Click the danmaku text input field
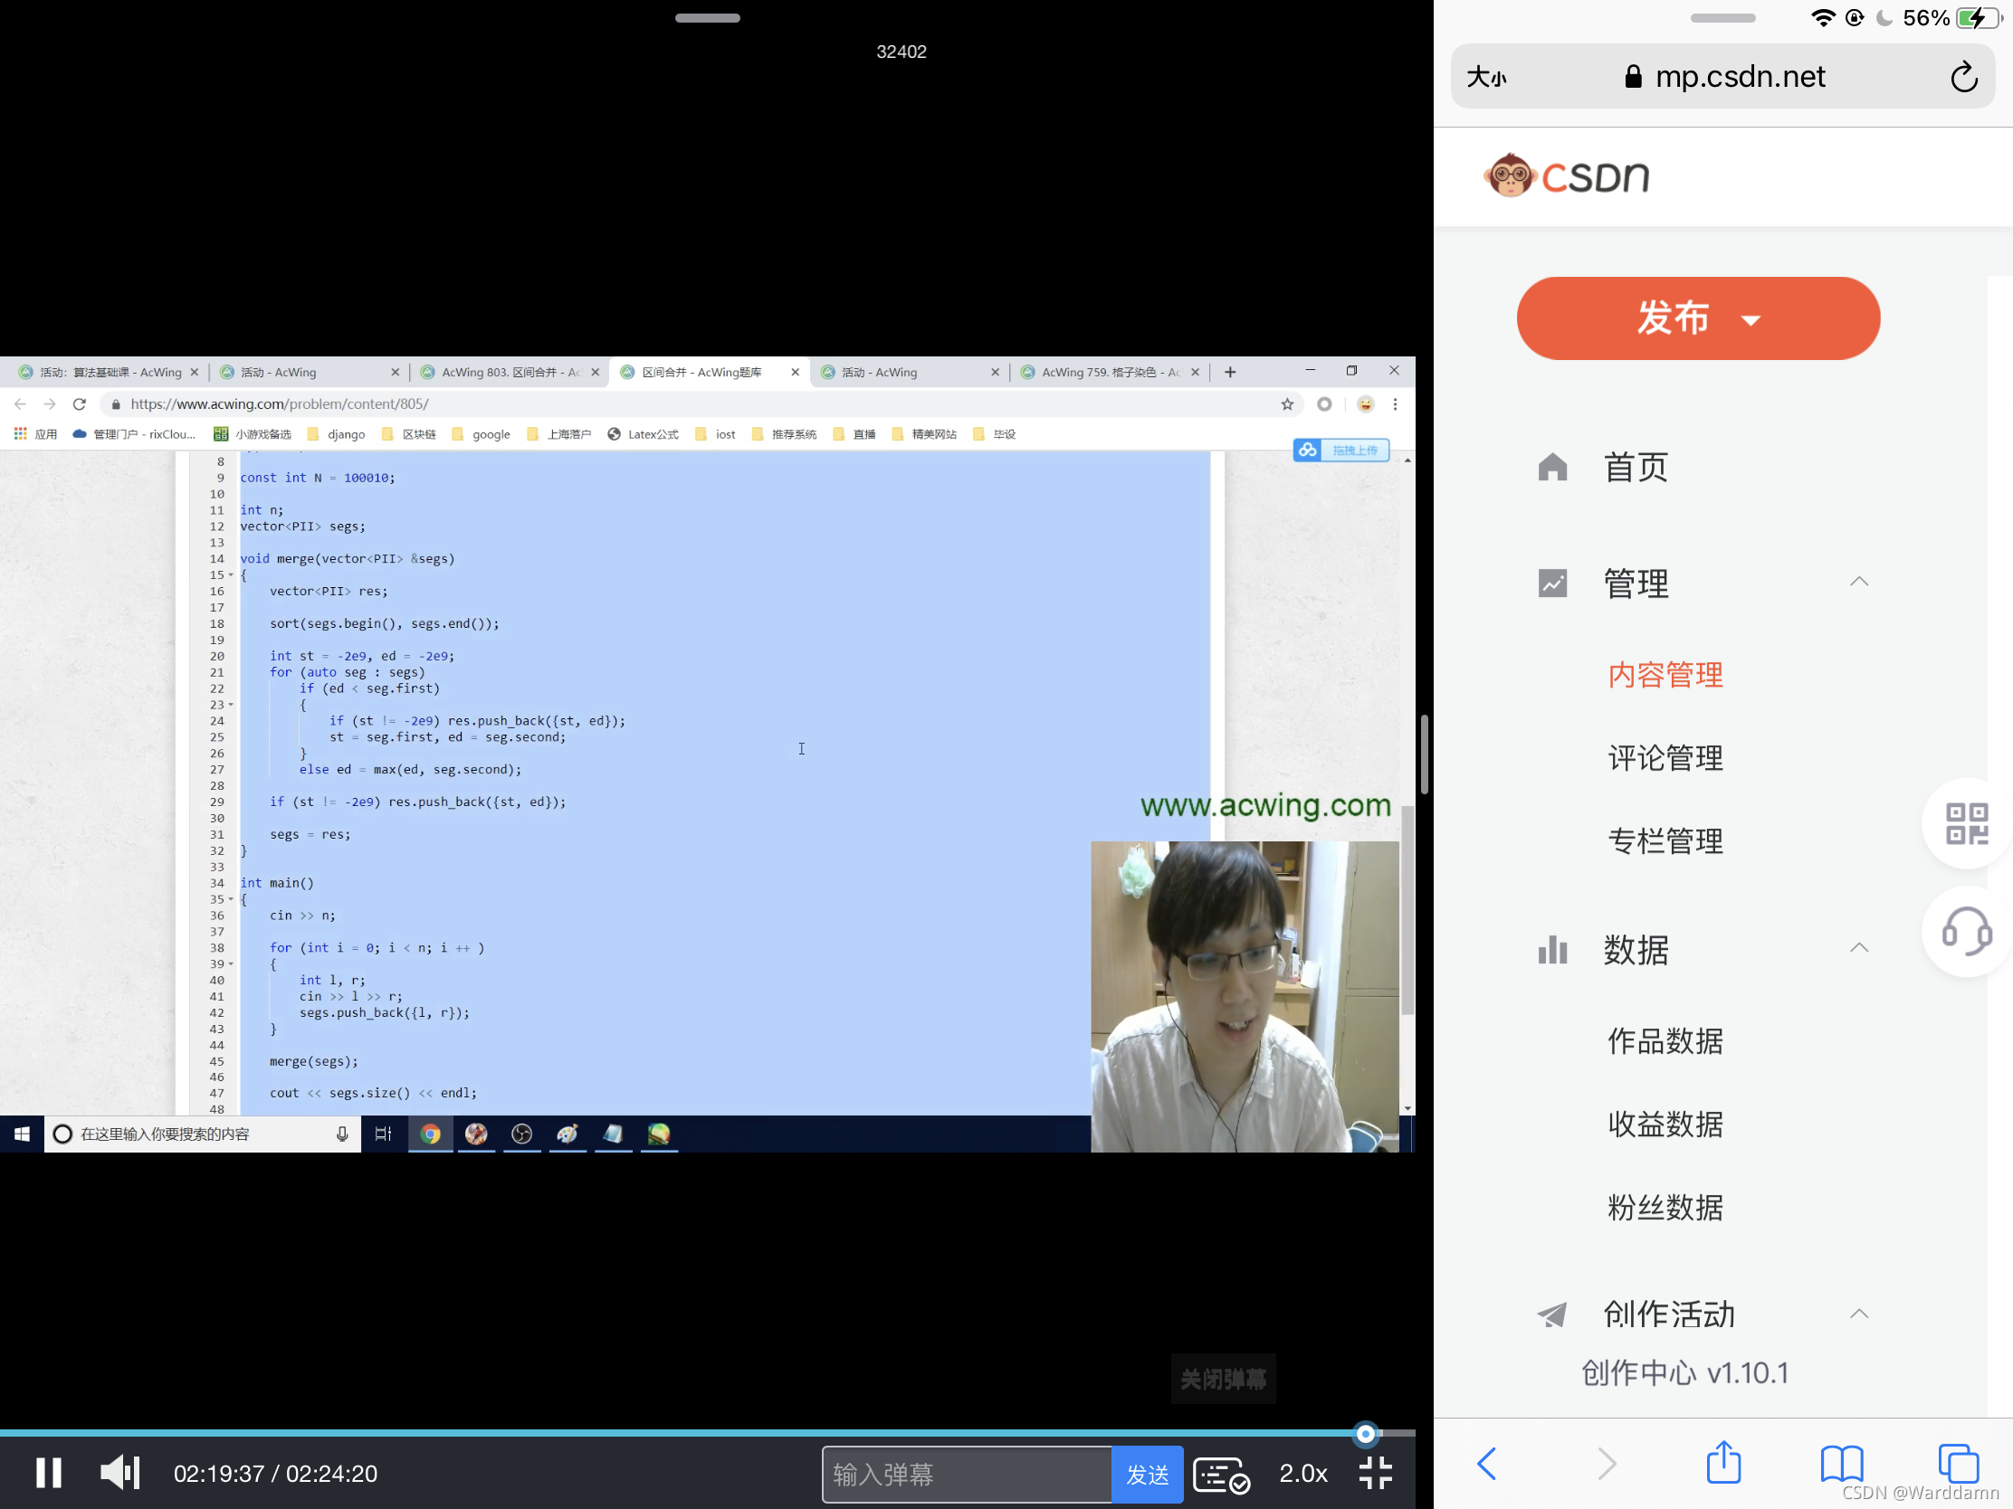2013x1509 pixels. click(966, 1475)
